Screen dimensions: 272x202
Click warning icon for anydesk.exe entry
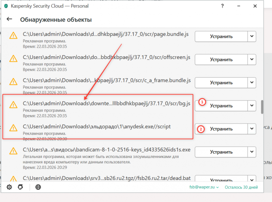[13, 128]
